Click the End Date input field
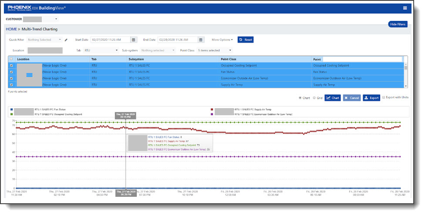Image resolution: width=425 pixels, height=215 pixels. (178, 40)
